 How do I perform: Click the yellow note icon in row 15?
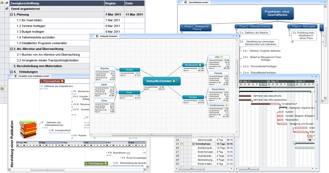182,144
